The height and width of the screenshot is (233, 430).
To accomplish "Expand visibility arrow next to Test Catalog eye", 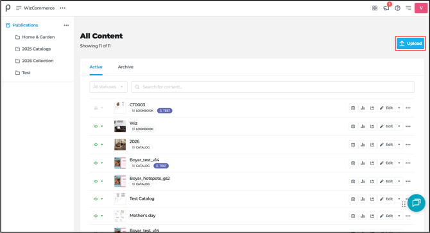I will [x=102, y=199].
